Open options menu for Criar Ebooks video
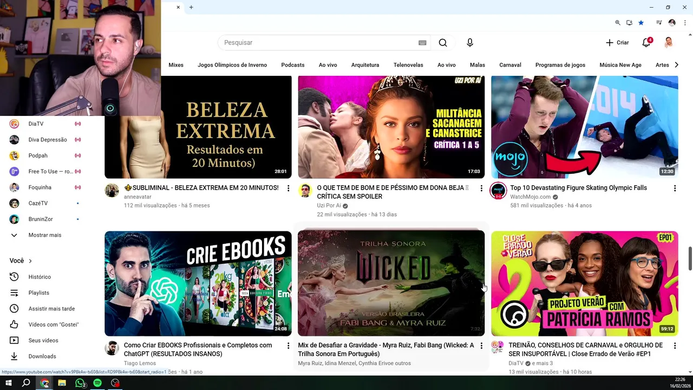Screen dimensions: 693x390 point(288,346)
